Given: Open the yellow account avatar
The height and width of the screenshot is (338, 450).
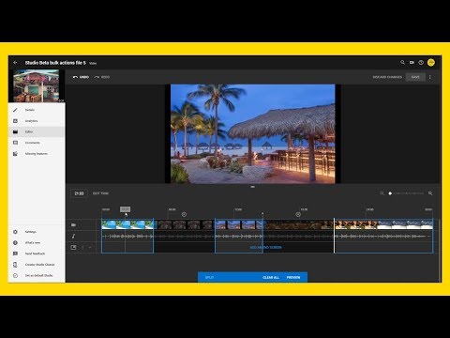Looking at the screenshot, I should click(431, 62).
